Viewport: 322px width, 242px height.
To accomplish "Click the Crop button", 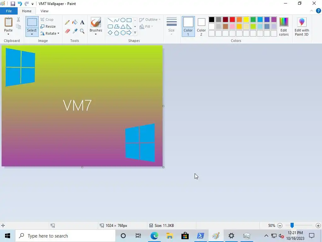I will (x=47, y=20).
